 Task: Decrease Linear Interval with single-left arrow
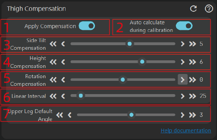pyautogui.click(x=63, y=96)
